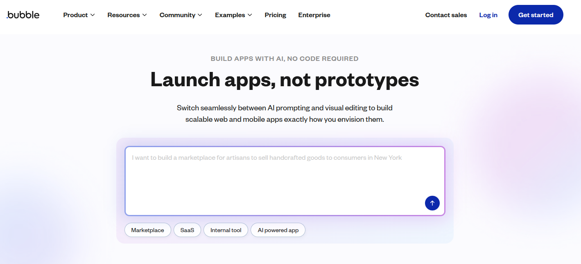Open the Enterprise page link

[x=314, y=15]
